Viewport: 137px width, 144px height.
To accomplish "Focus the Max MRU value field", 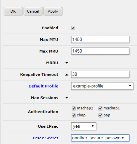I will point(100,51).
